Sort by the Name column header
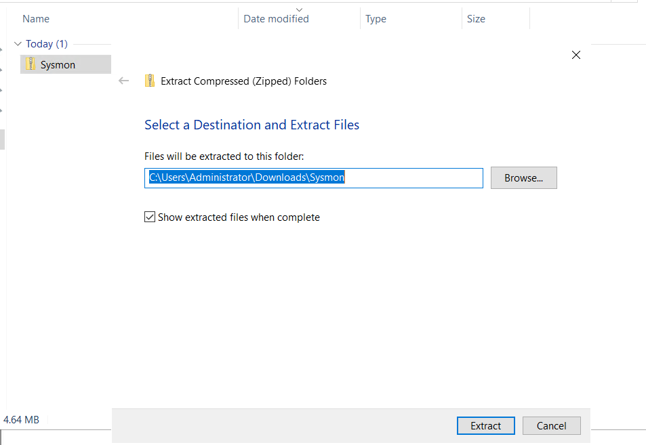 [36, 19]
